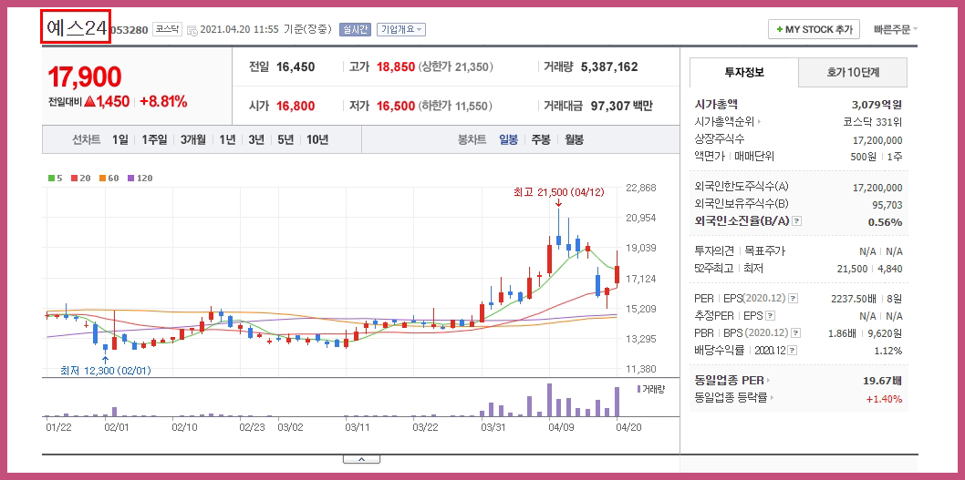This screenshot has width=965, height=480.
Task: Select the 일봉 daily candle chart
Action: [508, 139]
